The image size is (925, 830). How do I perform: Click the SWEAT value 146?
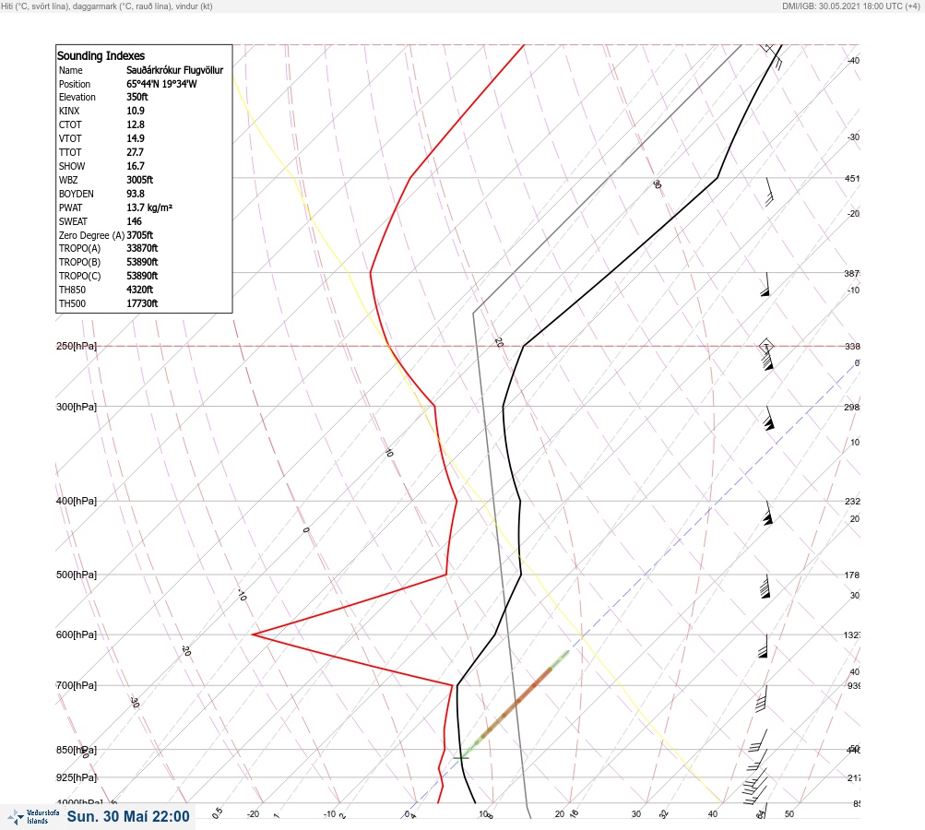point(134,221)
